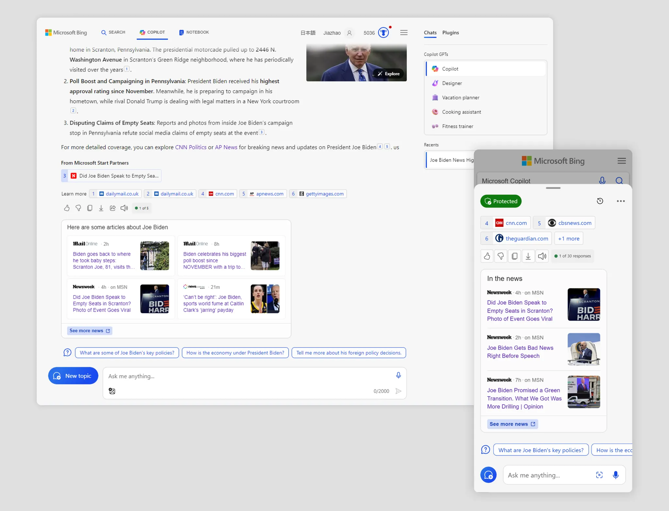Select the Designer GPT
The width and height of the screenshot is (669, 511).
click(x=452, y=83)
